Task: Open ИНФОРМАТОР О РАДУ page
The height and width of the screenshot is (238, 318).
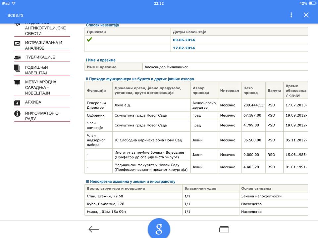Action: 42,116
